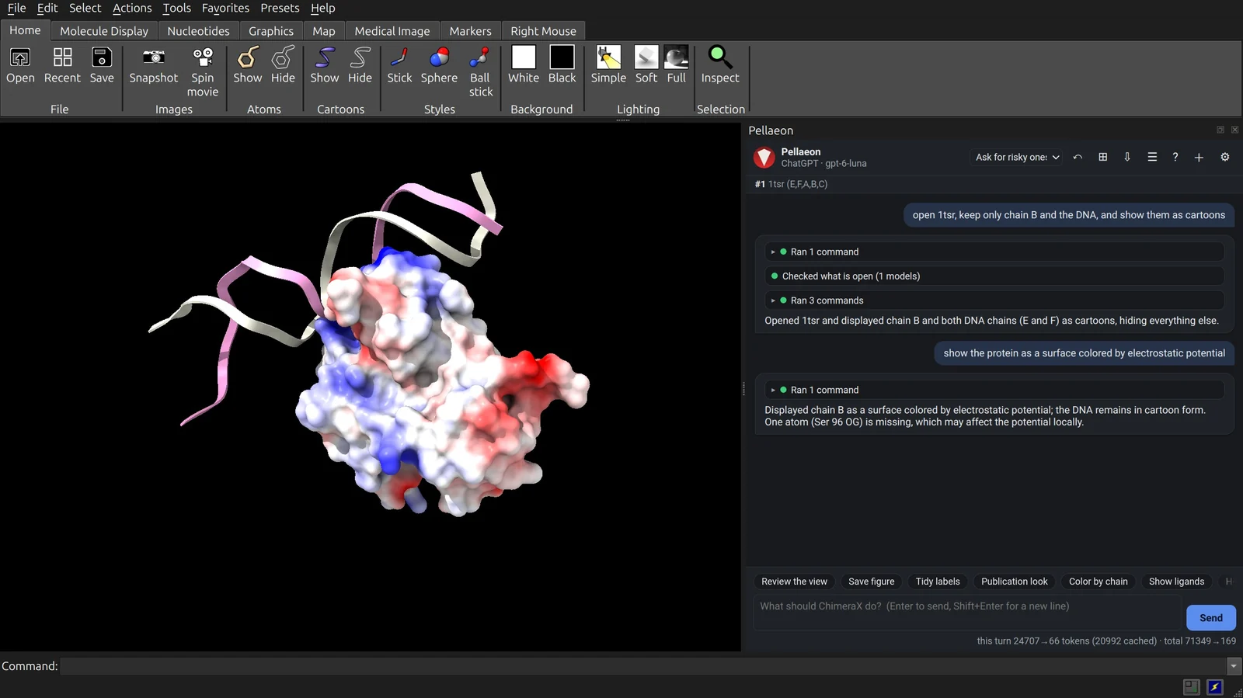The width and height of the screenshot is (1243, 698).
Task: Click the 'Review the view' suggestion
Action: pyautogui.click(x=794, y=582)
